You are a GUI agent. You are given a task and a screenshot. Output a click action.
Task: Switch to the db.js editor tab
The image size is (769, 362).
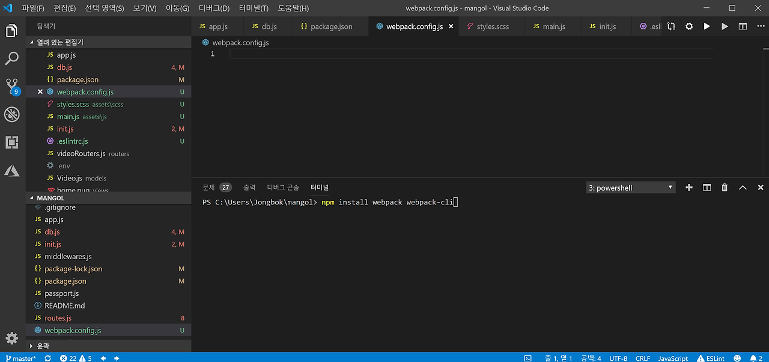click(x=269, y=26)
